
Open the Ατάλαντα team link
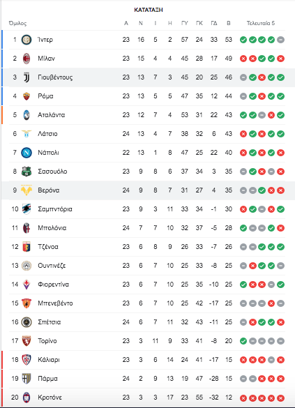point(51,115)
